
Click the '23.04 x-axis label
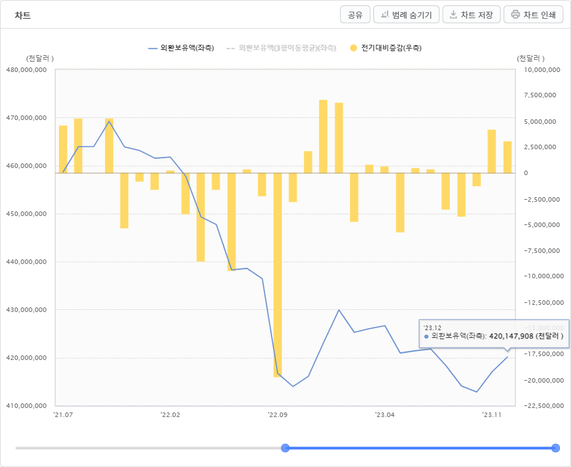click(x=385, y=415)
